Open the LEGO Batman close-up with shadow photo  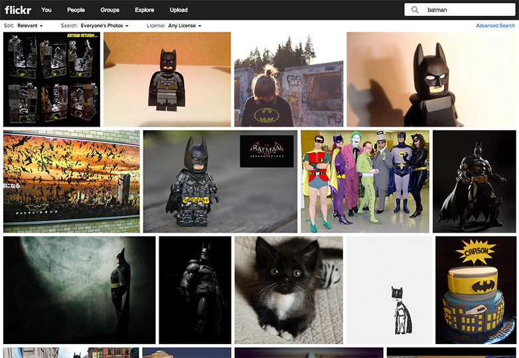click(x=431, y=80)
